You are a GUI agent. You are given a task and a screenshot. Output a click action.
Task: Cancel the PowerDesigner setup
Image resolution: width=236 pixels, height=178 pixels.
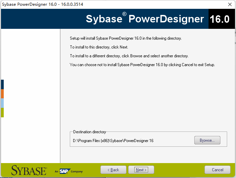217,170
